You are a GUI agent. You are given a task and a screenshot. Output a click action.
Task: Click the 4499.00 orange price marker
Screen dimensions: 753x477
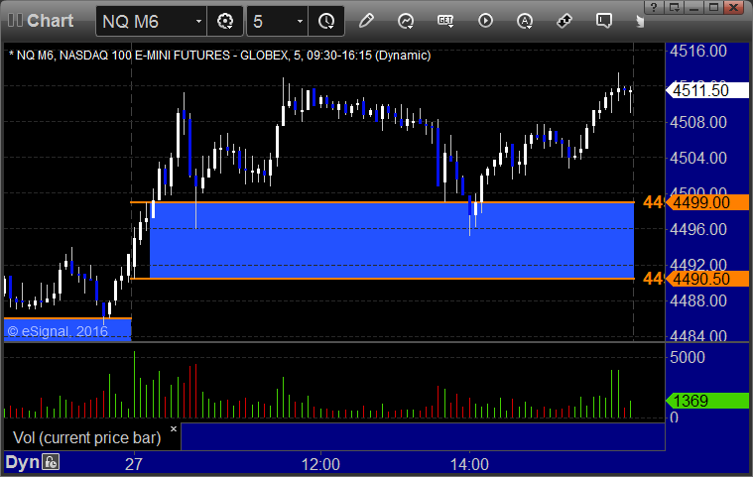pyautogui.click(x=706, y=202)
